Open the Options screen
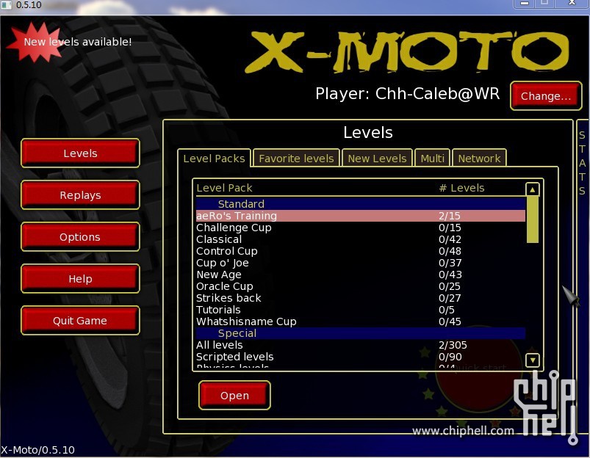This screenshot has height=458, width=590. pos(80,236)
